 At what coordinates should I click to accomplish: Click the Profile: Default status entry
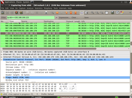[x=47, y=94]
